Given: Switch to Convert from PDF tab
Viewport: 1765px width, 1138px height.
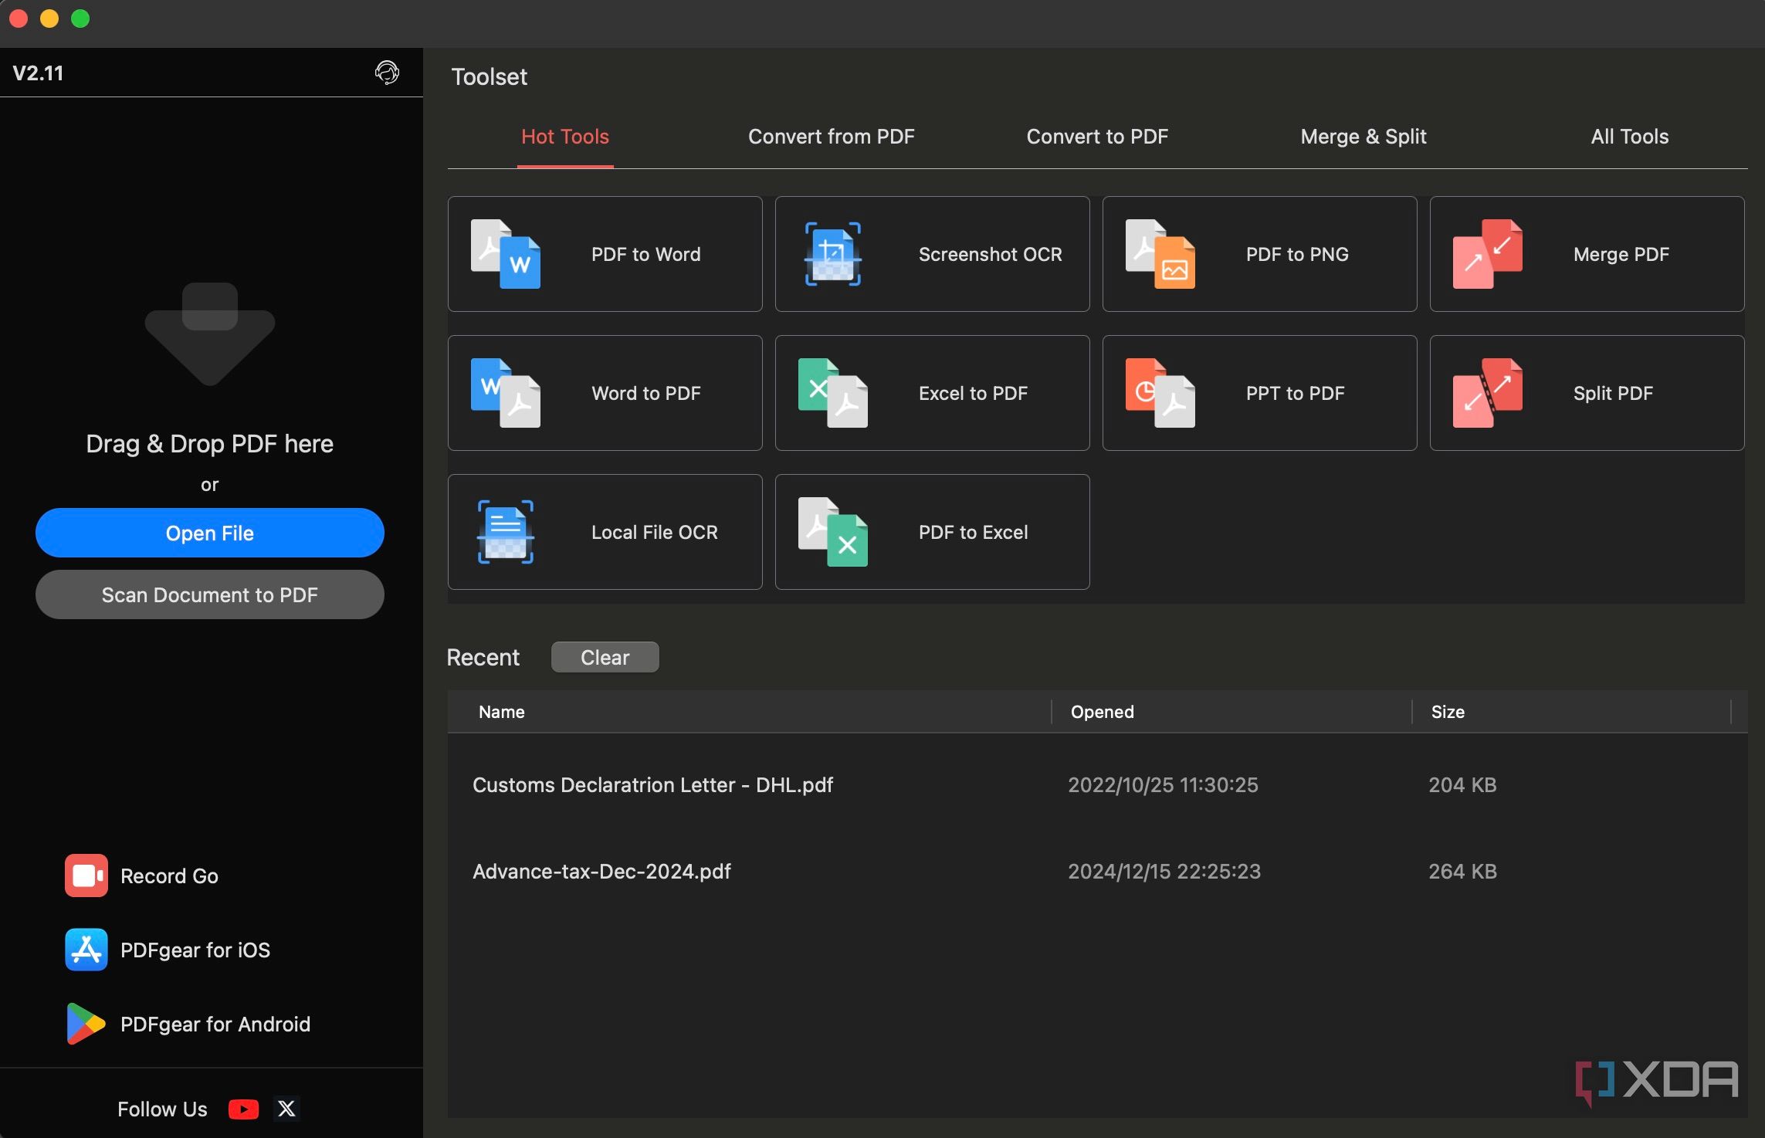Looking at the screenshot, I should coord(831,137).
